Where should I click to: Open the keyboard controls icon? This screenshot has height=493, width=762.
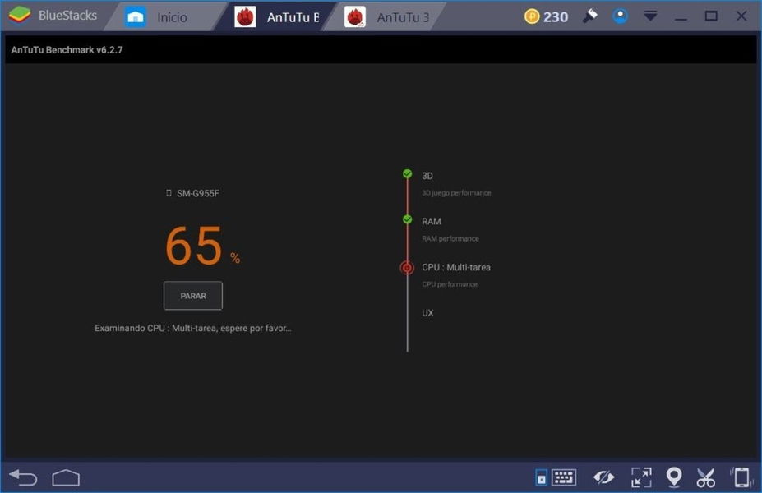point(563,477)
